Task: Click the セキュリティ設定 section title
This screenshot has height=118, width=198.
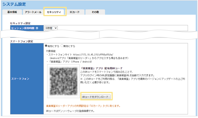Action: pyautogui.click(x=20, y=23)
